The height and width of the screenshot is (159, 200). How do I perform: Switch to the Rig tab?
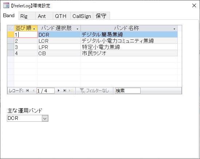pos(27,16)
